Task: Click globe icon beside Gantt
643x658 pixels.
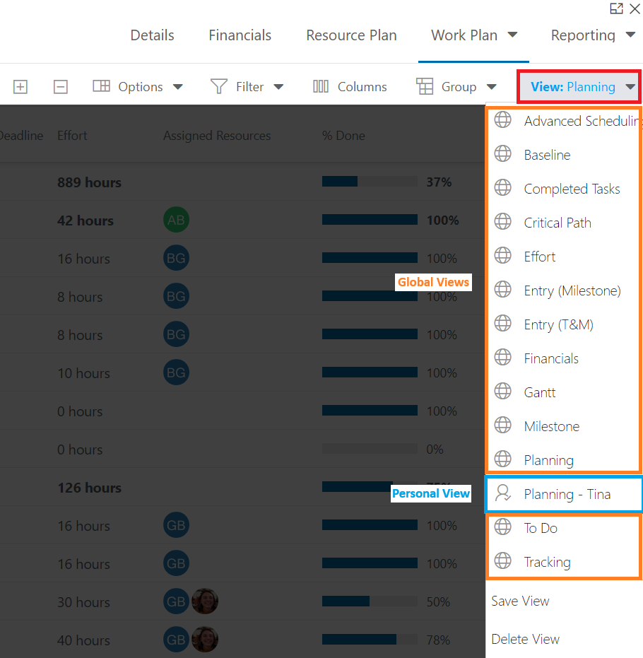Action: tap(502, 391)
